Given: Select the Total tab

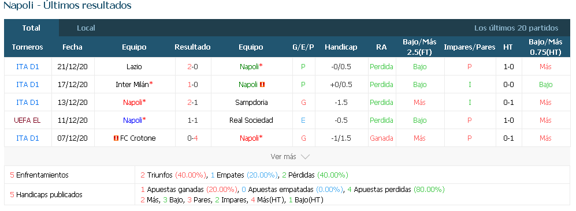Looking at the screenshot, I should point(31,28).
